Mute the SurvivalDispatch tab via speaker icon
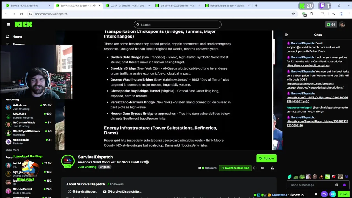 [x=94, y=5]
